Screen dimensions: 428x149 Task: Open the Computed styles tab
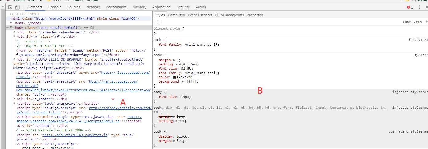(x=176, y=15)
